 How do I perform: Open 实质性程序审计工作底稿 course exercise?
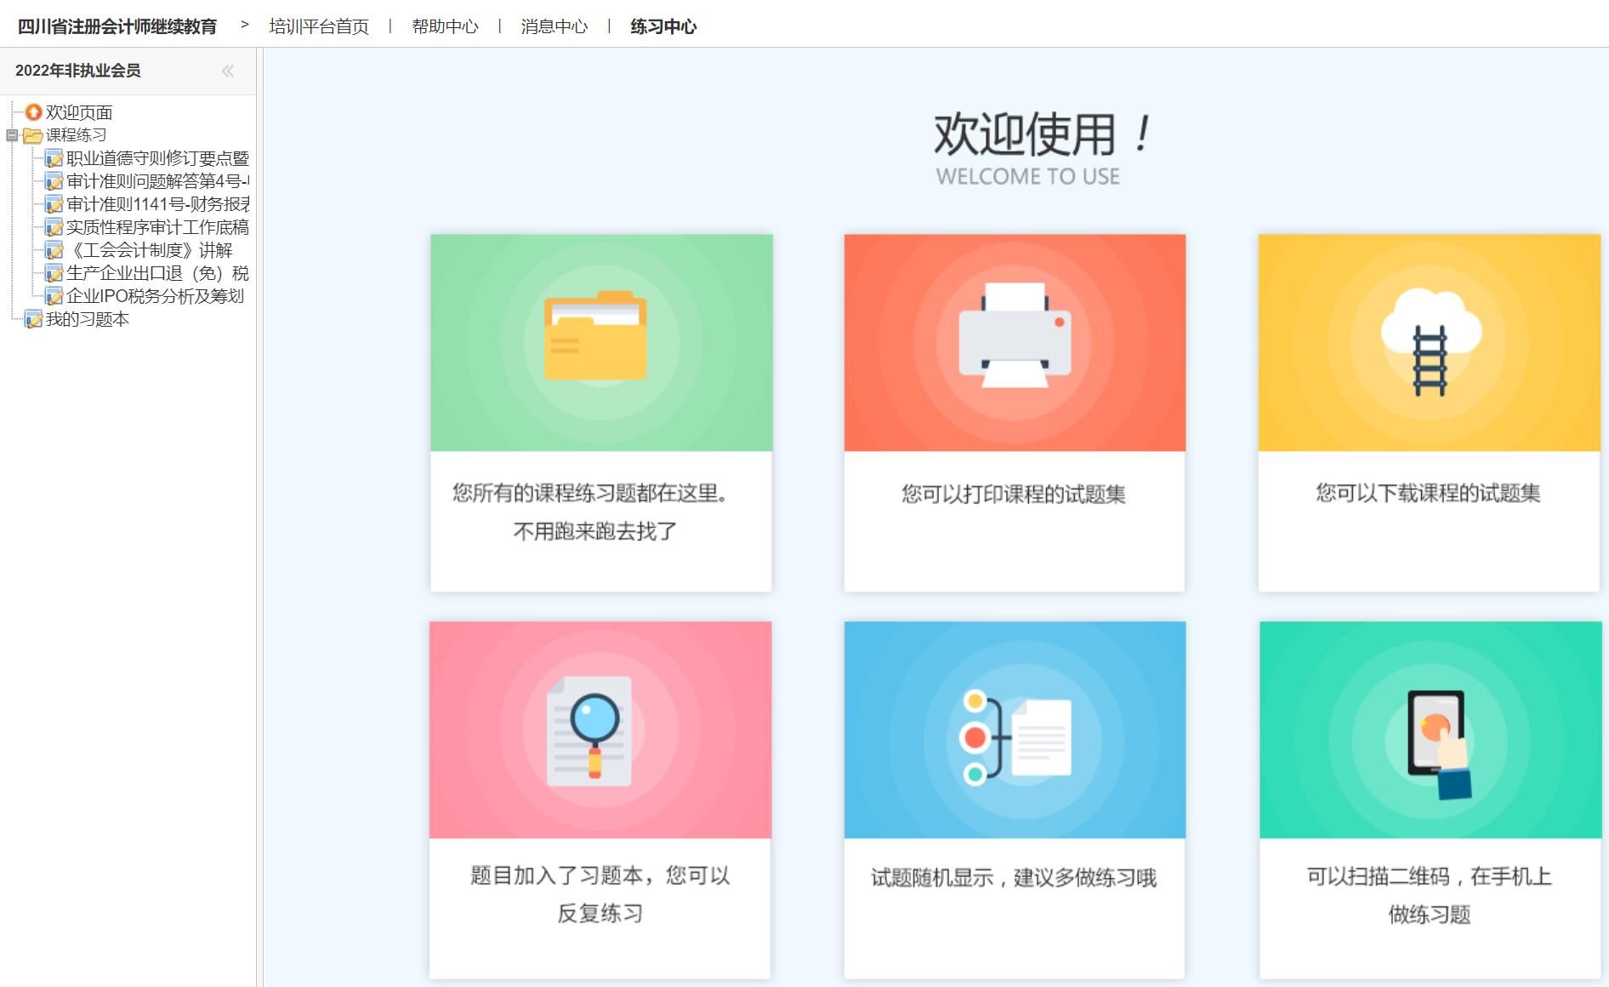(x=157, y=227)
